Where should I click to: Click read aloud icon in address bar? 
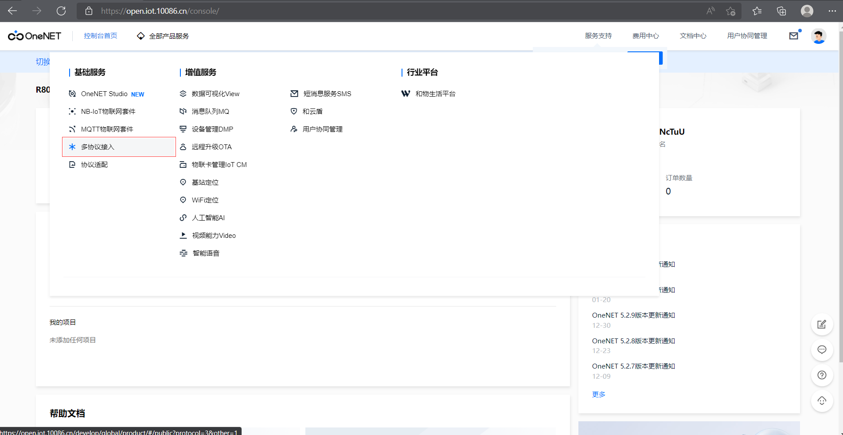pyautogui.click(x=710, y=11)
